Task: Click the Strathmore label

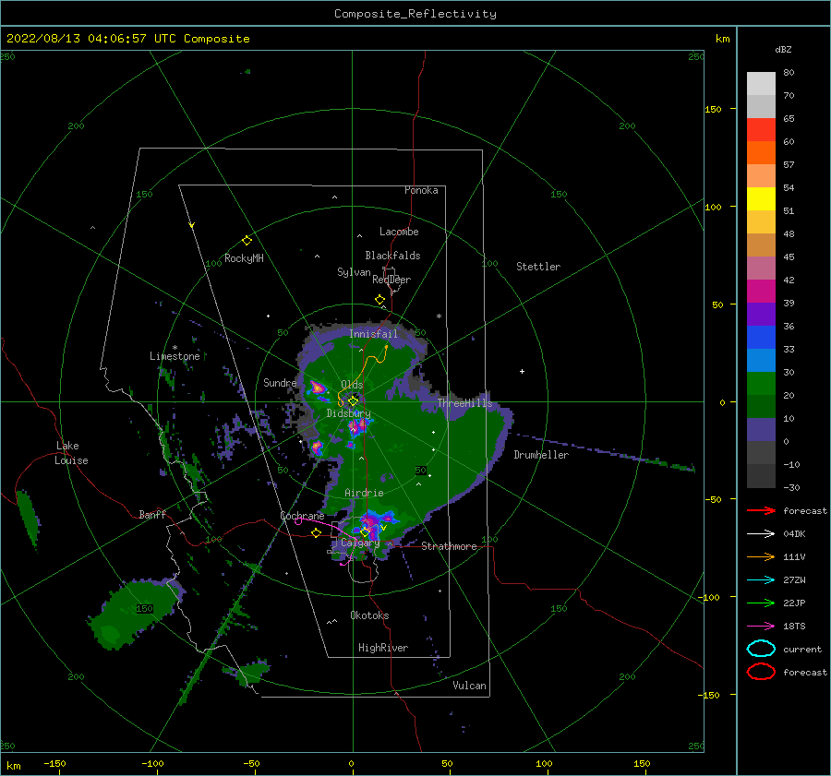Action: tap(449, 546)
